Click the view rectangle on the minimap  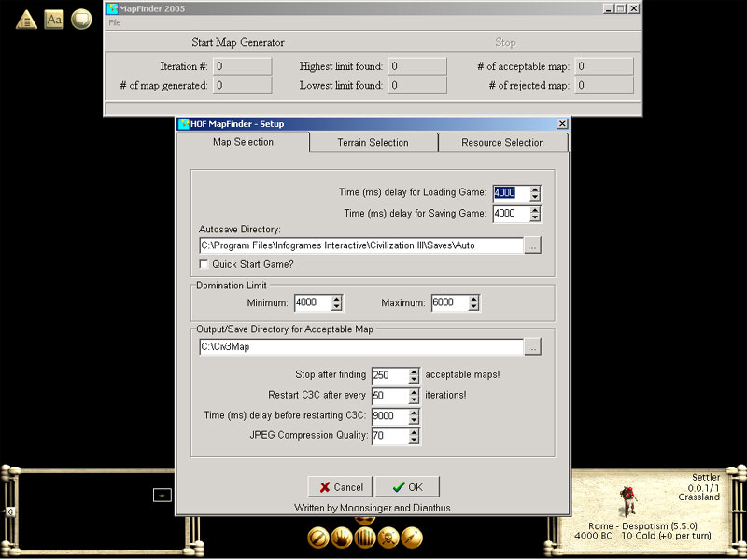162,496
